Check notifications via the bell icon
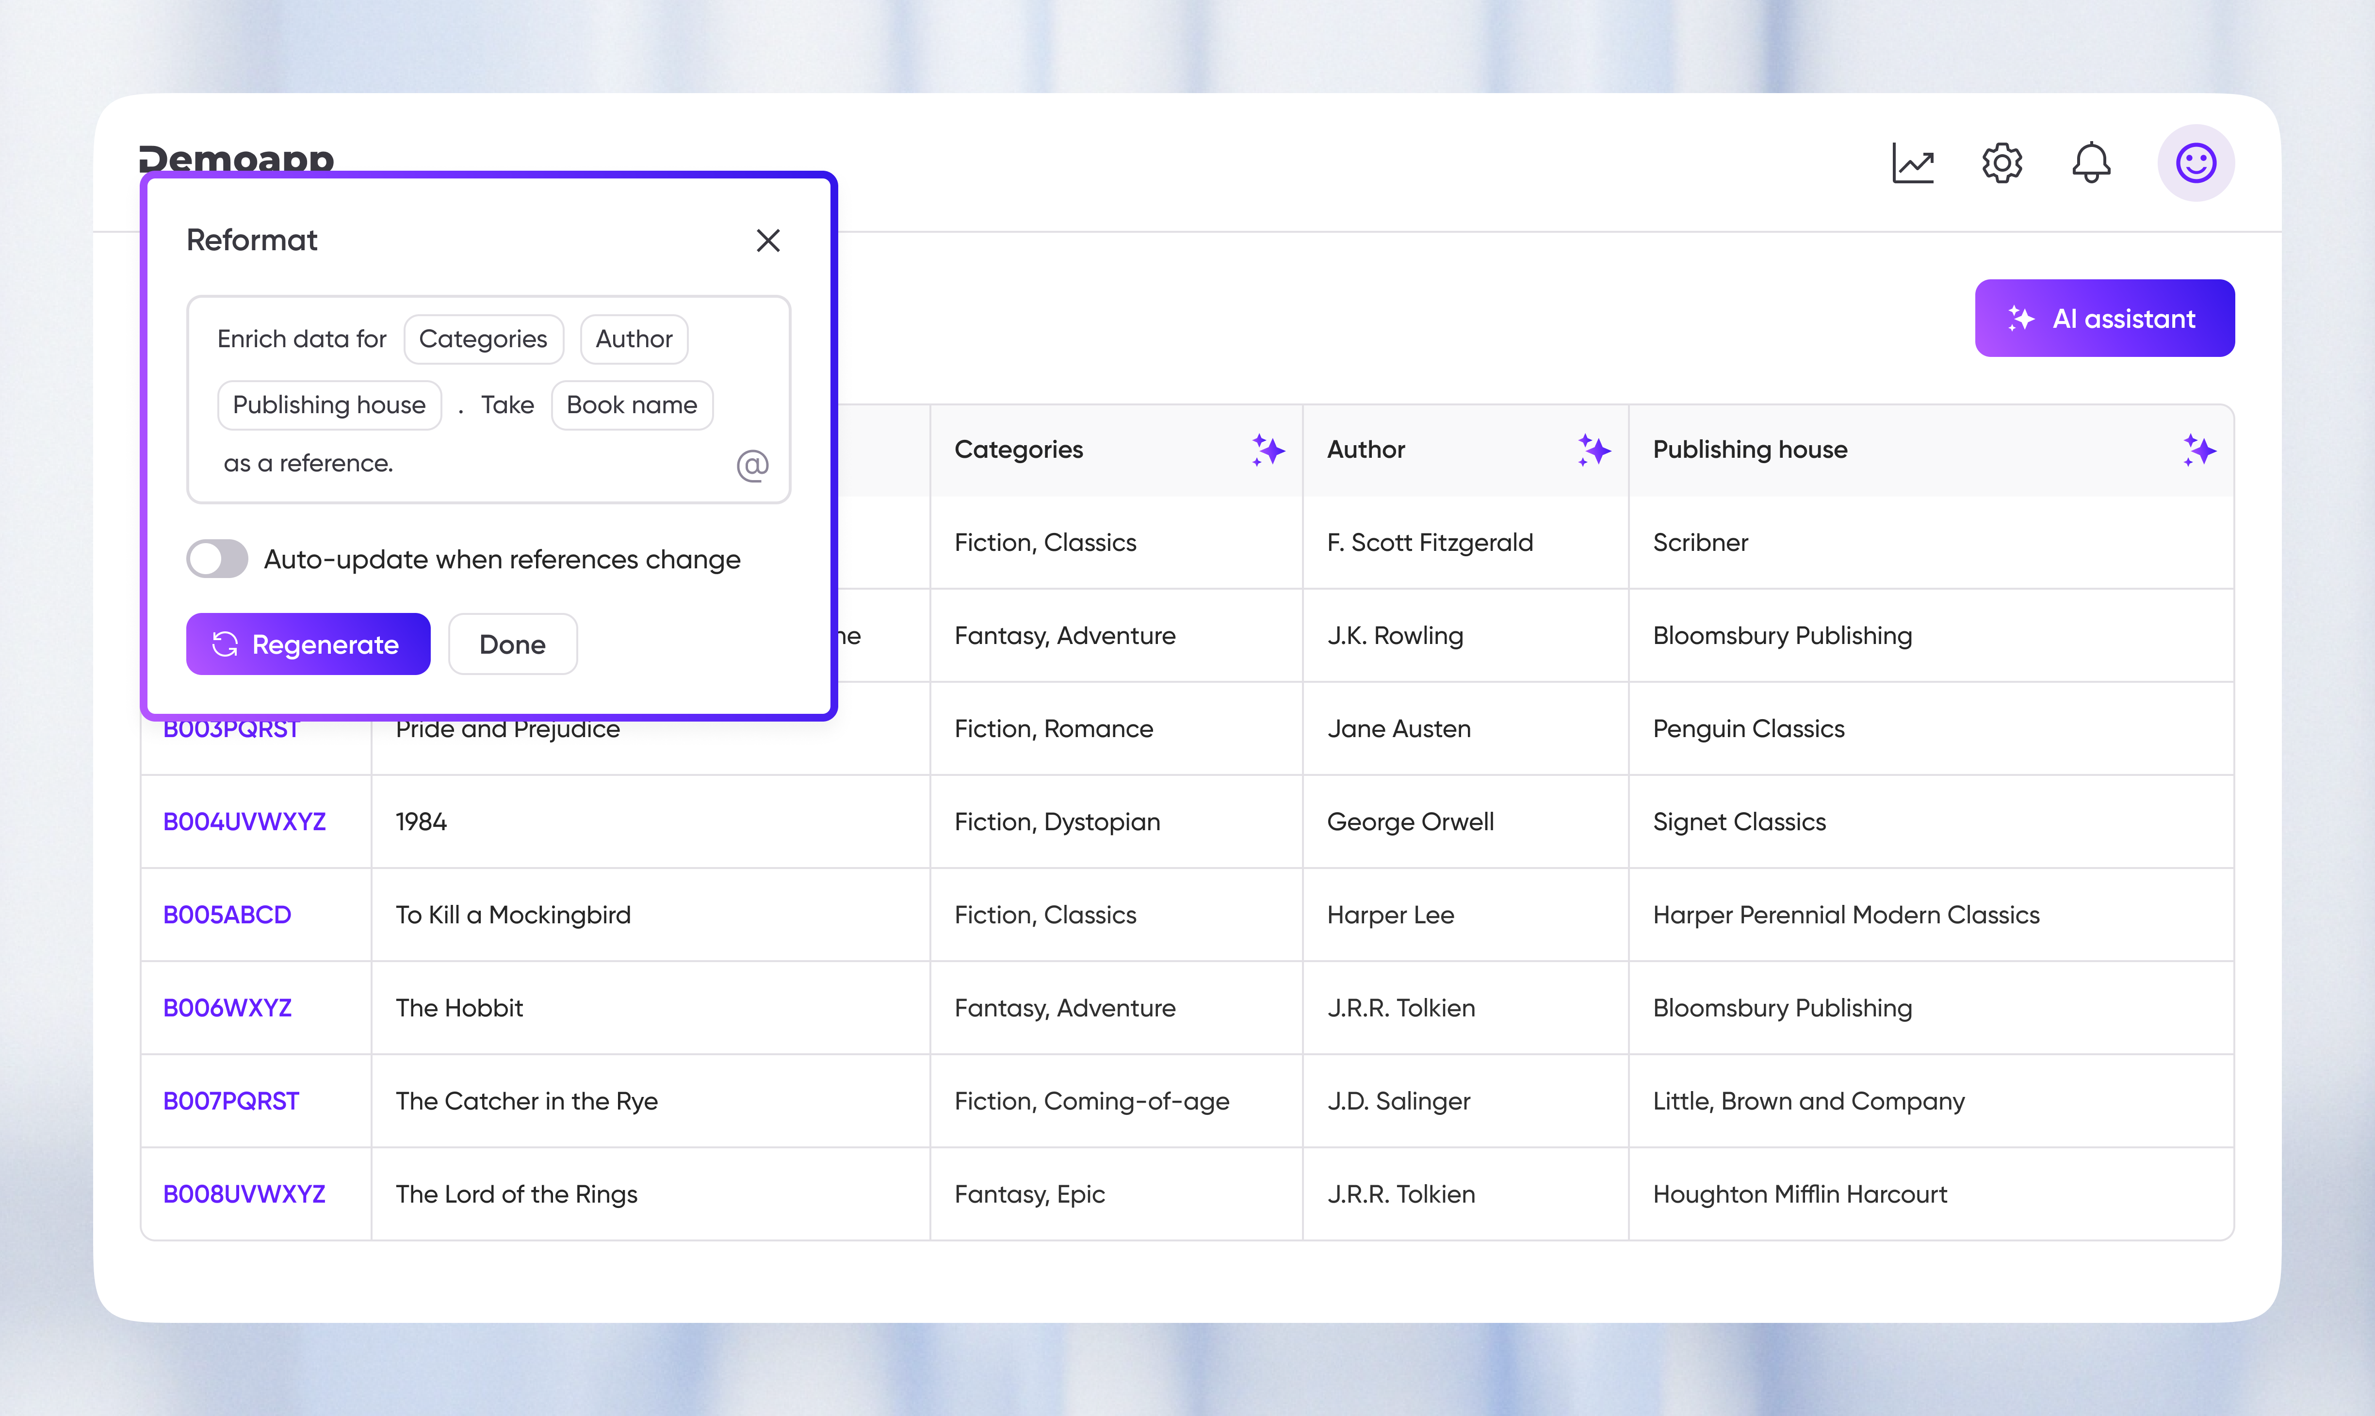Image resolution: width=2375 pixels, height=1416 pixels. (2091, 163)
